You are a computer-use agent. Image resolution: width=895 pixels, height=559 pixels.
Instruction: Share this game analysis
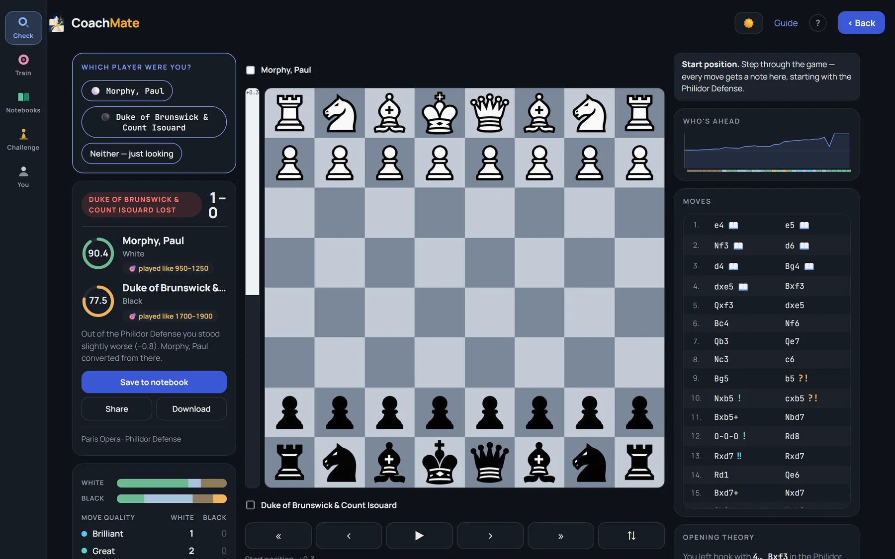(x=117, y=409)
